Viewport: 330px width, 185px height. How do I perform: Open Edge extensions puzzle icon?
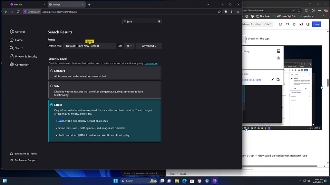coord(306,10)
